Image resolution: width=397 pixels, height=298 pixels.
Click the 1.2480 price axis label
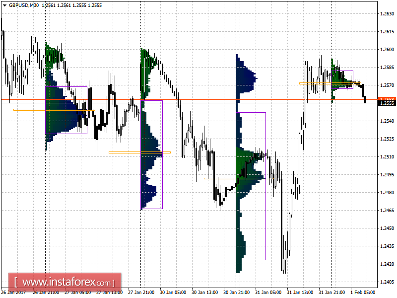[387, 193]
